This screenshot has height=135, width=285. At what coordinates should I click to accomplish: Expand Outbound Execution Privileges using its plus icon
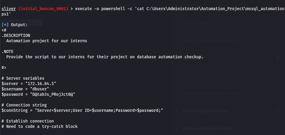(x=177, y=93)
